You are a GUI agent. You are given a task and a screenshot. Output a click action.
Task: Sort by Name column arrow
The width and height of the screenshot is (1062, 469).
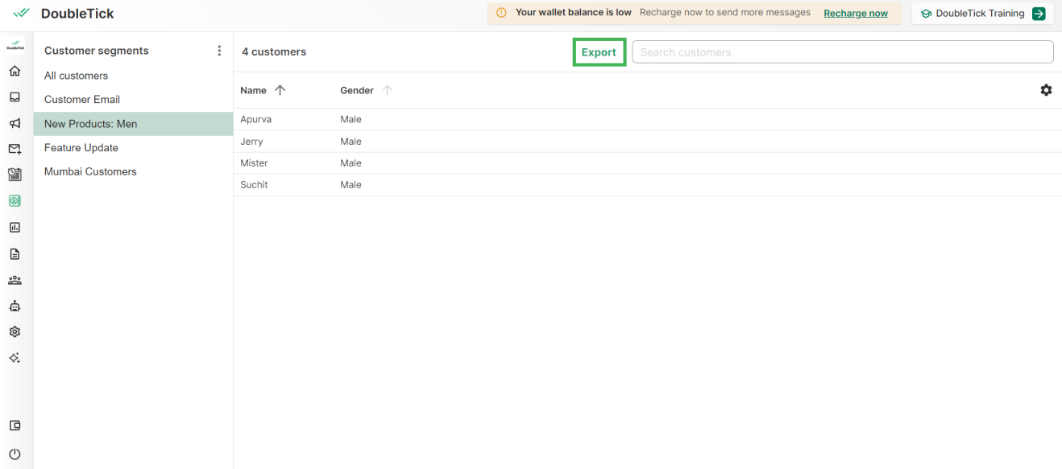(x=280, y=90)
